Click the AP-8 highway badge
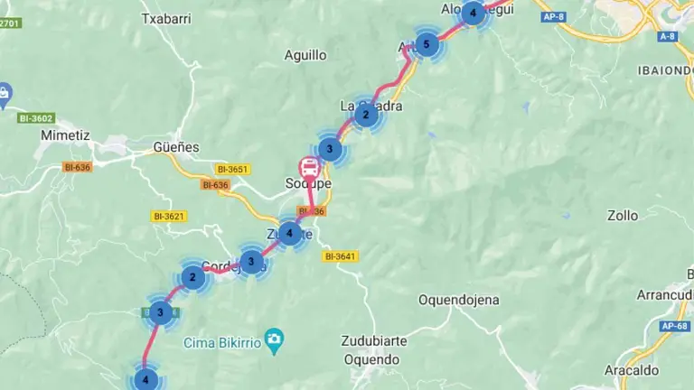 553,17
